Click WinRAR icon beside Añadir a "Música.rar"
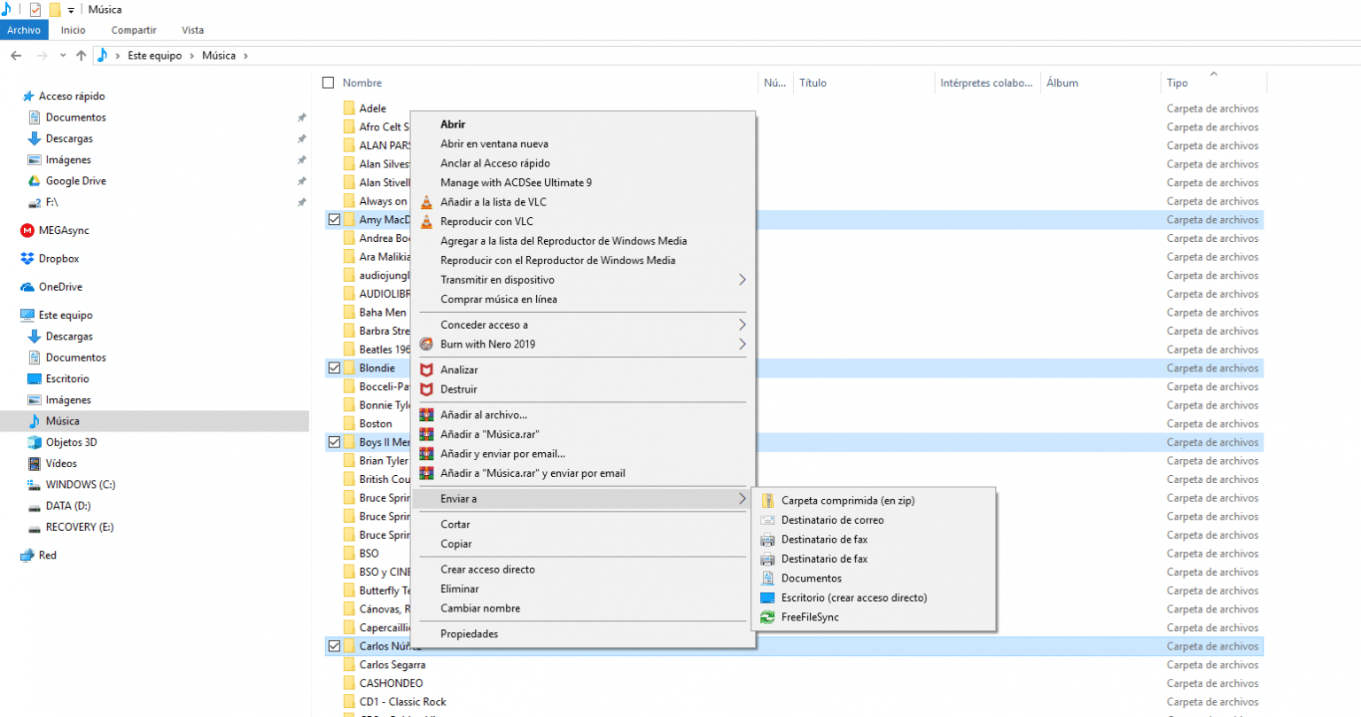The image size is (1361, 717). pyautogui.click(x=426, y=434)
